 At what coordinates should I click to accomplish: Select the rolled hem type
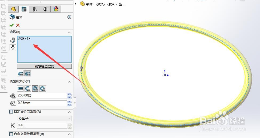click(43, 88)
